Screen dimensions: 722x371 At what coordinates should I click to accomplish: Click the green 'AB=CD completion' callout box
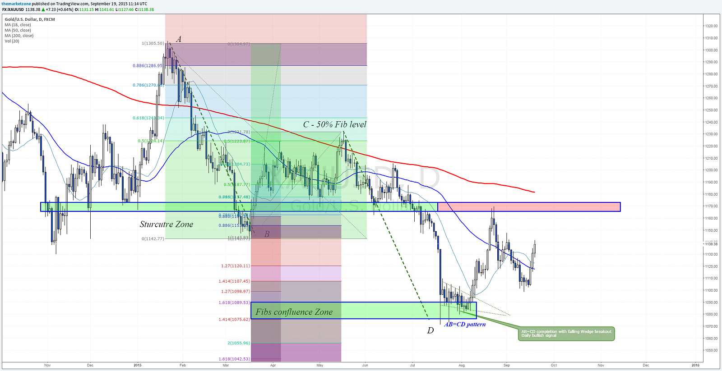pos(566,334)
